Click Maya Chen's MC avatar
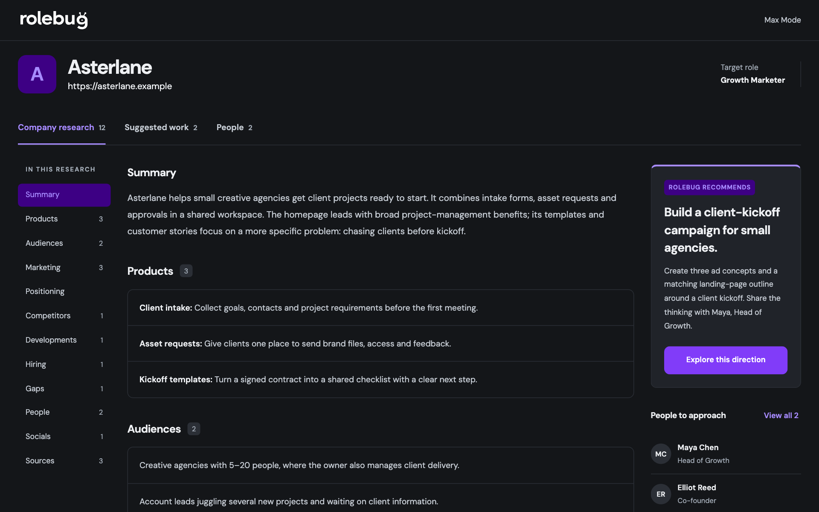Screen dimensions: 819x512 pos(661,454)
